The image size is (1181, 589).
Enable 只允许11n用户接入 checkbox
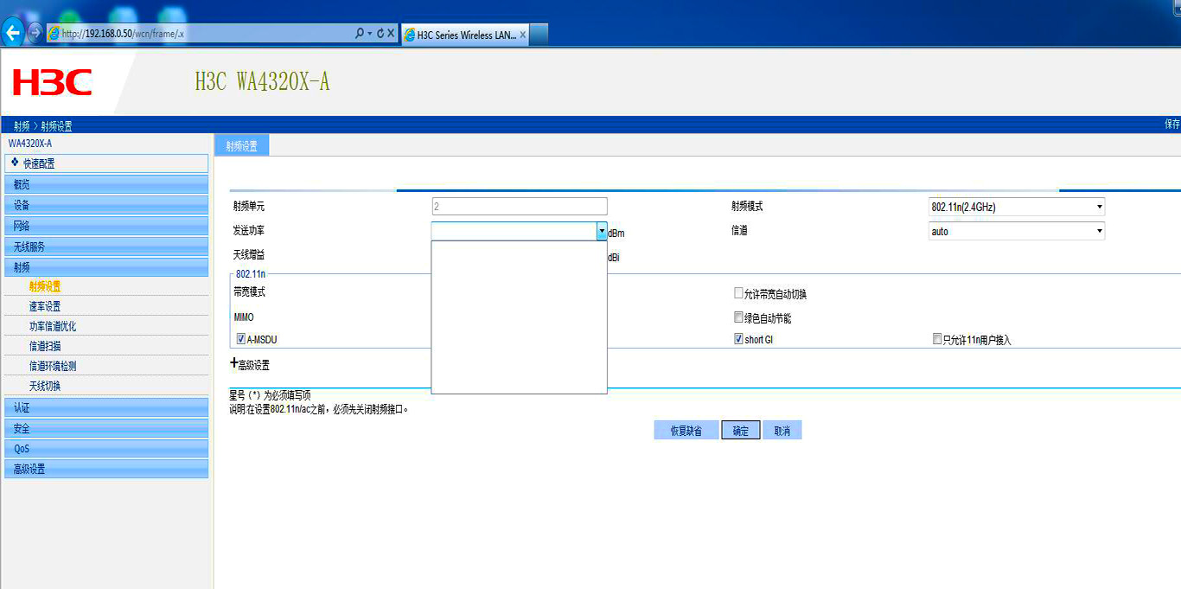click(937, 340)
